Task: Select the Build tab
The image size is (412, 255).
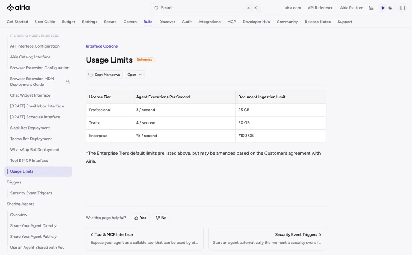Action: 148,22
